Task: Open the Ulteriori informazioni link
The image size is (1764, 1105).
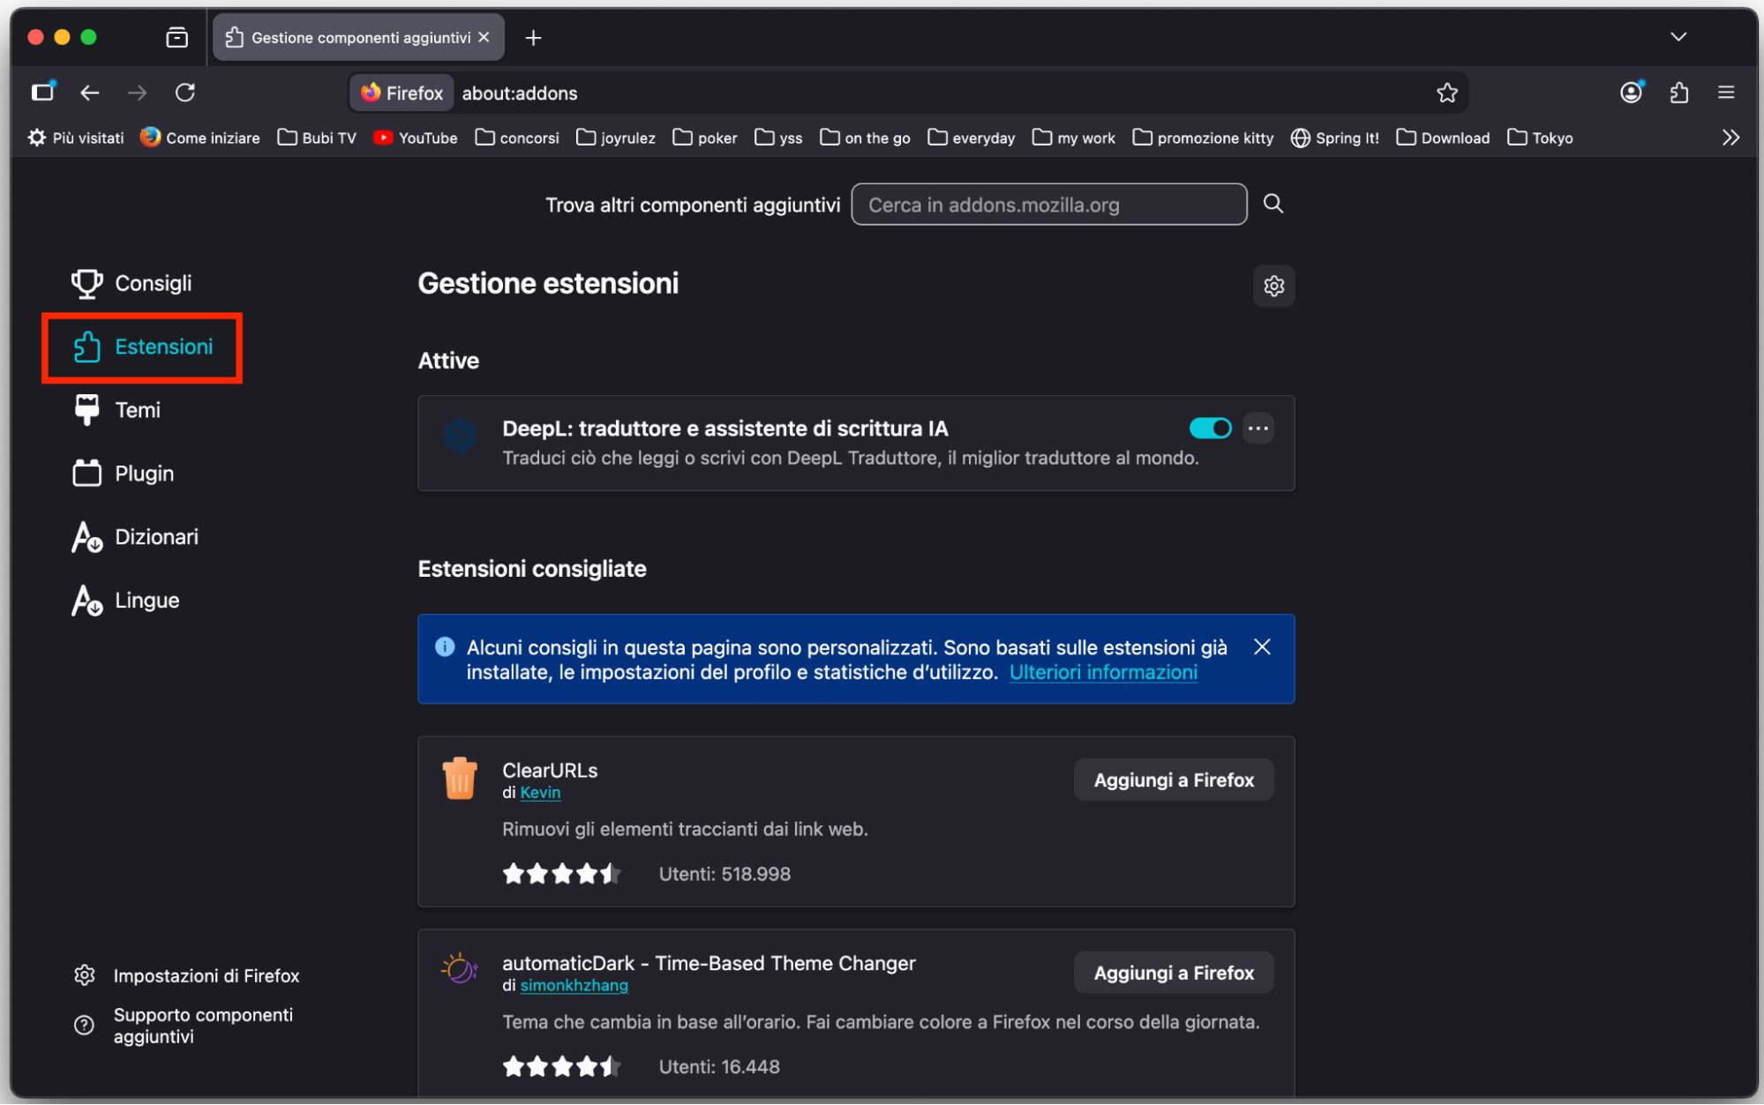Action: point(1102,671)
